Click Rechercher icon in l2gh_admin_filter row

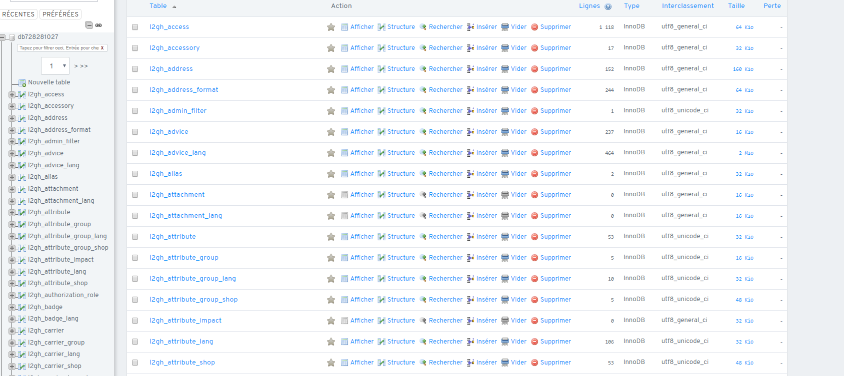(423, 111)
